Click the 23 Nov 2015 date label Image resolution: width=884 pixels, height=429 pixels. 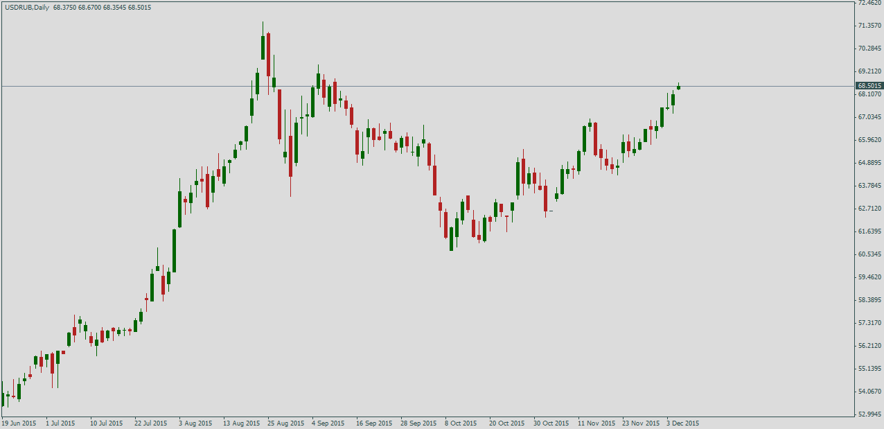[x=640, y=423]
